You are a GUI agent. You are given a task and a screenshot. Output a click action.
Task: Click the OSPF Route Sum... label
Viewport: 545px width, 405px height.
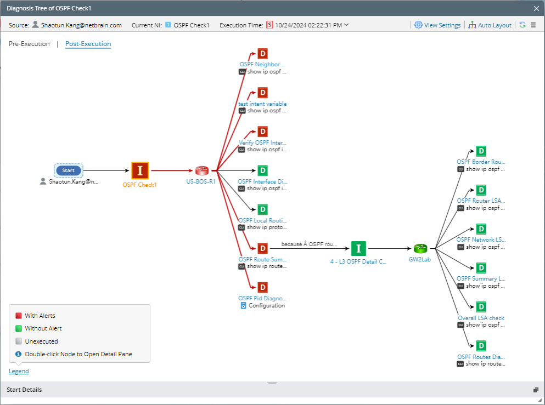pyautogui.click(x=262, y=259)
